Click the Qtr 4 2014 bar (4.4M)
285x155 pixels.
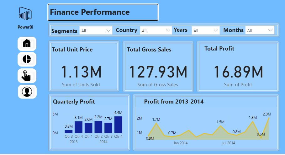point(118,125)
